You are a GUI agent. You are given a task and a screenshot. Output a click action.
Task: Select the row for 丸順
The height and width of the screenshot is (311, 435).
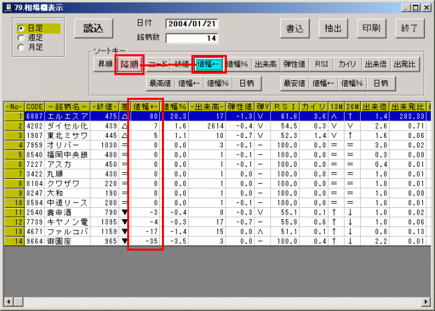[x=217, y=174]
